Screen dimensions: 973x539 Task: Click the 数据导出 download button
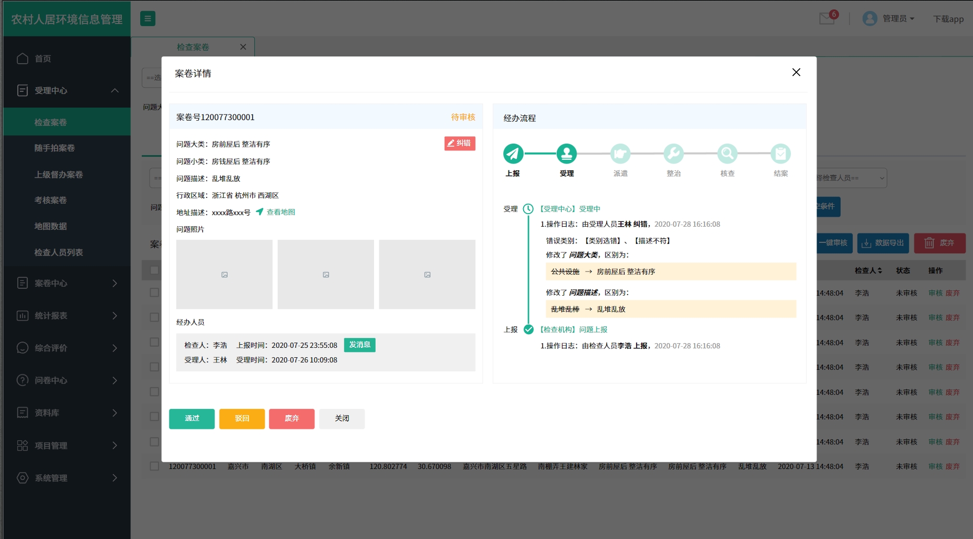point(883,243)
